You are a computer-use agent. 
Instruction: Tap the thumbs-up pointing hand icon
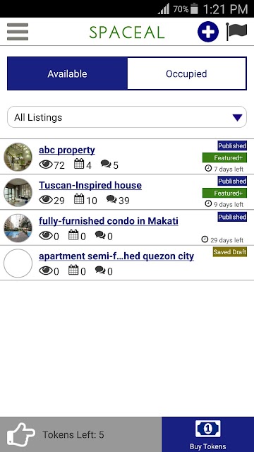(x=20, y=434)
